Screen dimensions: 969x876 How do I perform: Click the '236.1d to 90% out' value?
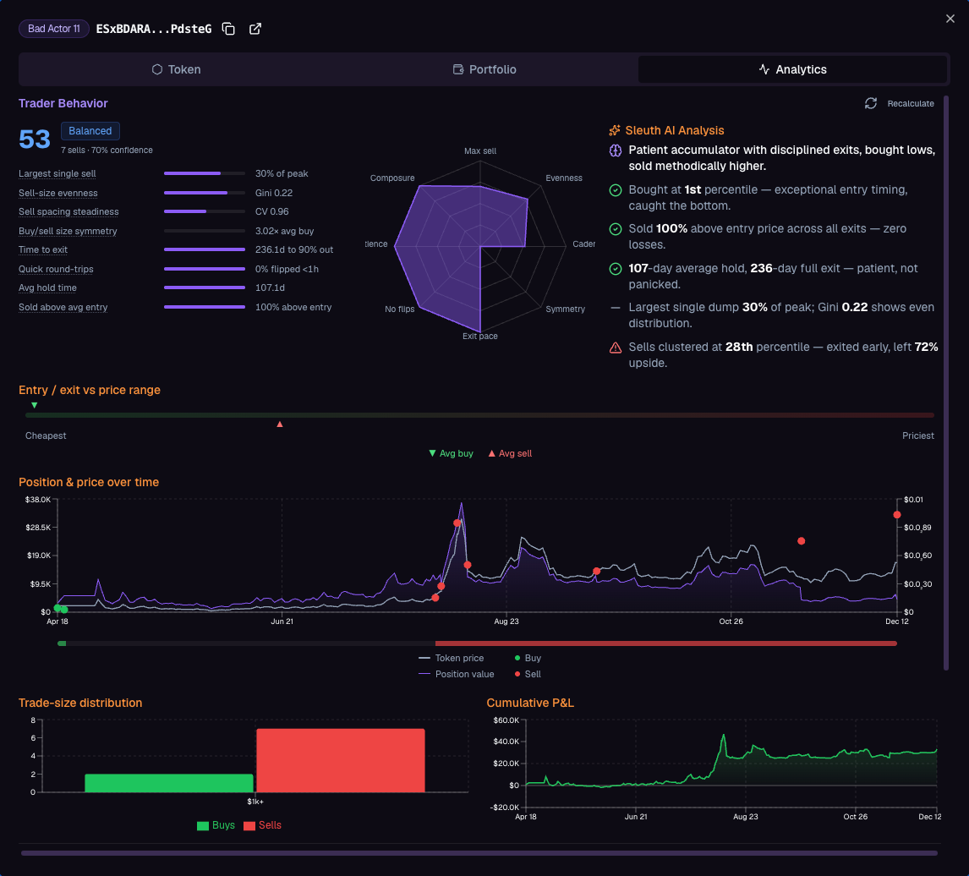(294, 249)
